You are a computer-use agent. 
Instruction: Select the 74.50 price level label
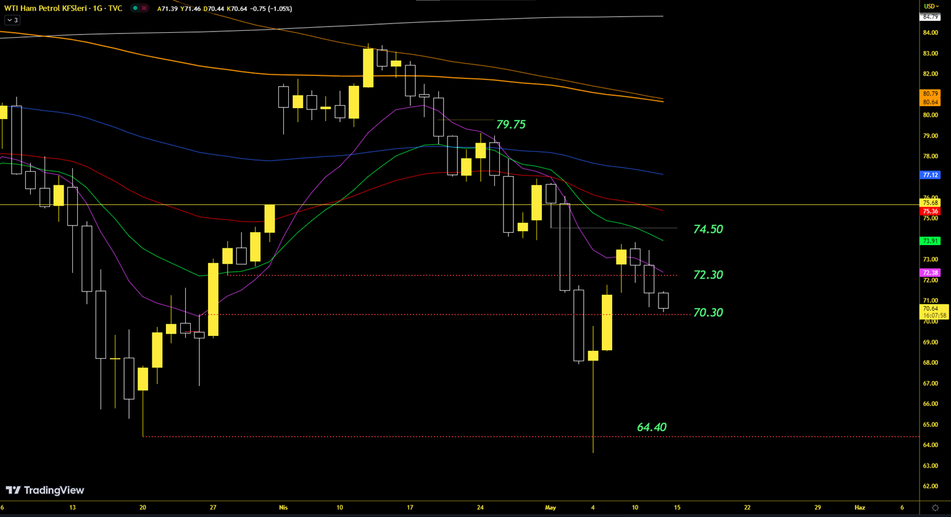(707, 229)
